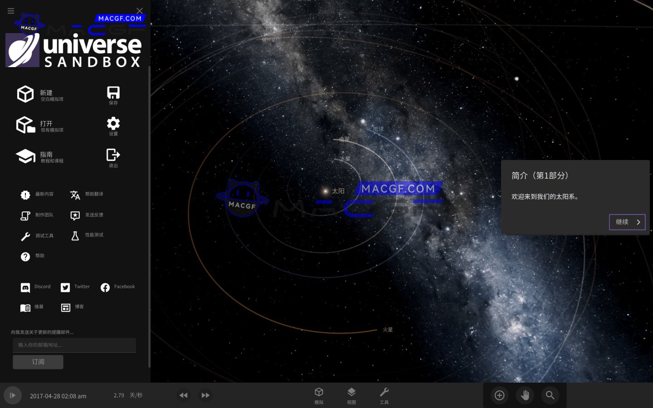Open the 工具 tools menu

coord(385,395)
